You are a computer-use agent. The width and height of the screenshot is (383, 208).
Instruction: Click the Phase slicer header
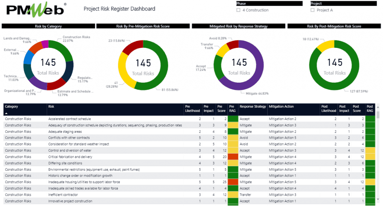click(269, 3)
